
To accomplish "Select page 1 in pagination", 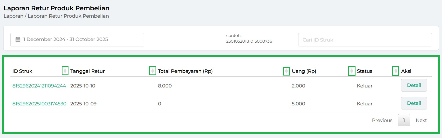I will (404, 120).
